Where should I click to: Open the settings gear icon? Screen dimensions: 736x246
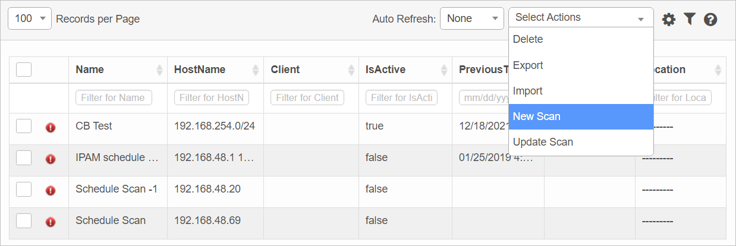tap(669, 20)
